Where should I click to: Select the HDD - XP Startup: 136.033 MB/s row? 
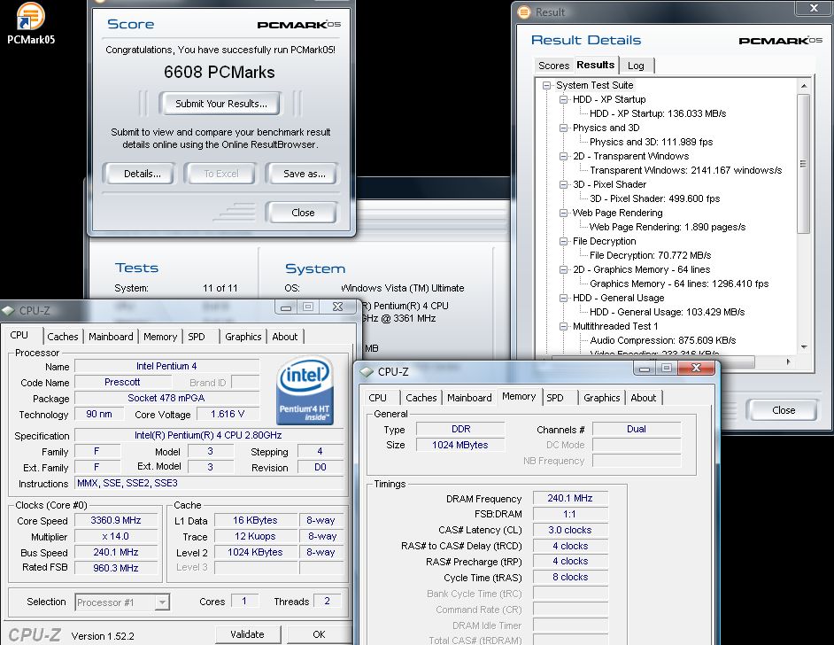click(658, 113)
